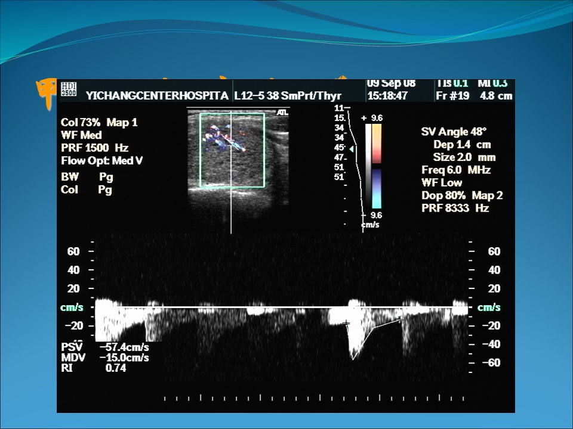The width and height of the screenshot is (573, 429).
Task: Click the YICHANGCENTERHOSPITA hospital name header
Action: pos(158,95)
